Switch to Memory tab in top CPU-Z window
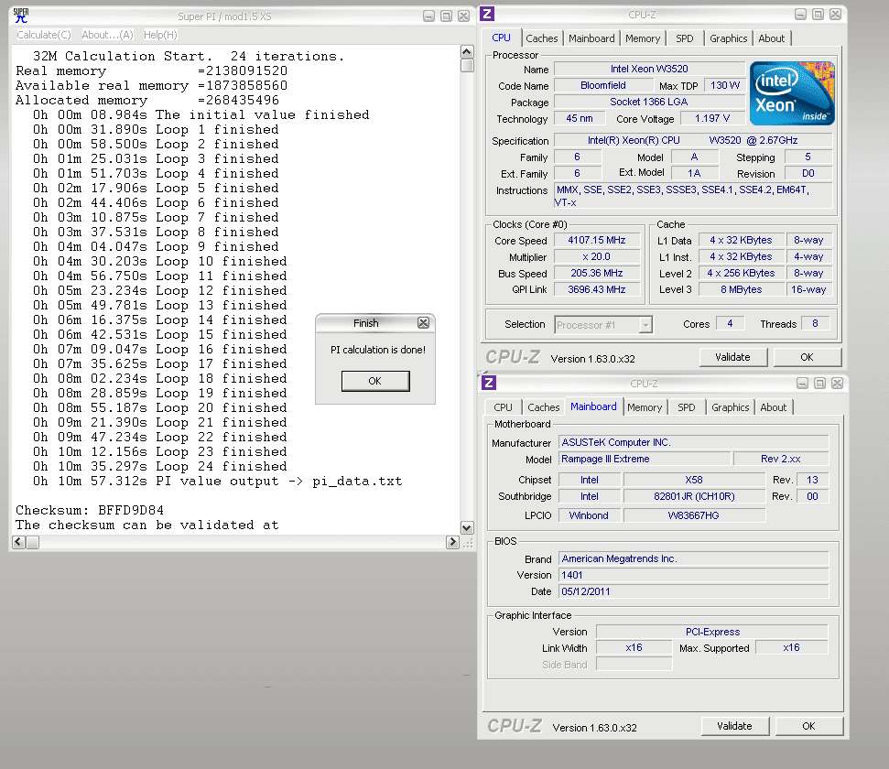 (x=643, y=38)
